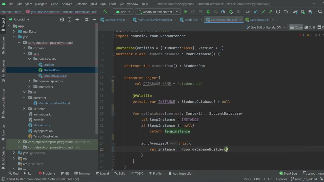Image resolution: width=324 pixels, height=182 pixels.
Task: Click the editor errors and warnings indicator
Action: tap(310, 35)
